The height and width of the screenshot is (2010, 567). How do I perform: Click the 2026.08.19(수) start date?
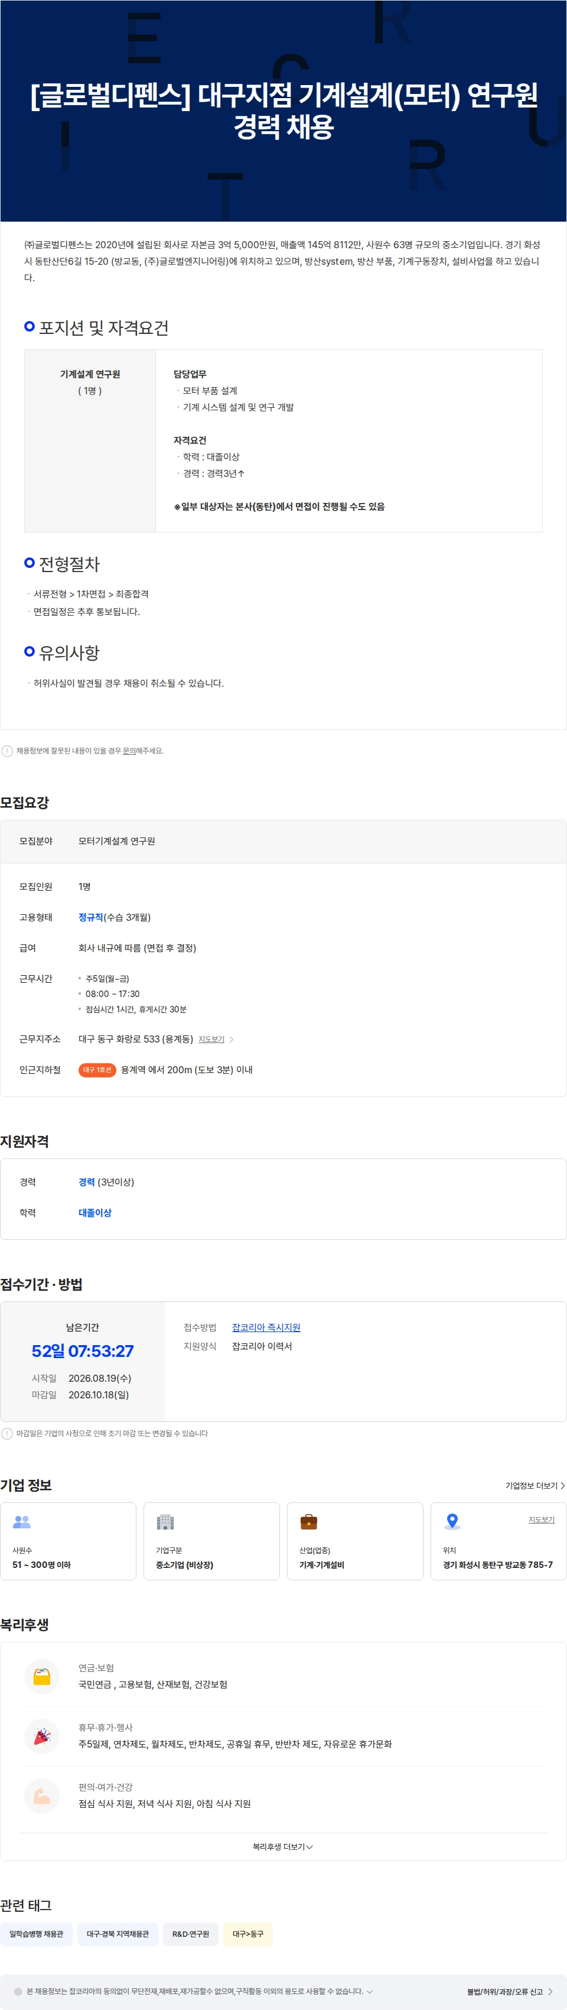100,1378
